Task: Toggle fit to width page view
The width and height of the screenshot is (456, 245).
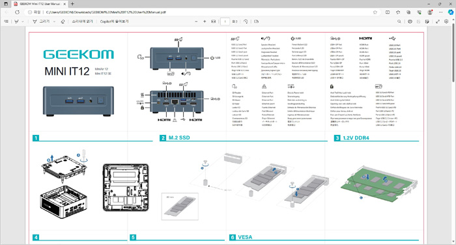Action: (x=214, y=22)
